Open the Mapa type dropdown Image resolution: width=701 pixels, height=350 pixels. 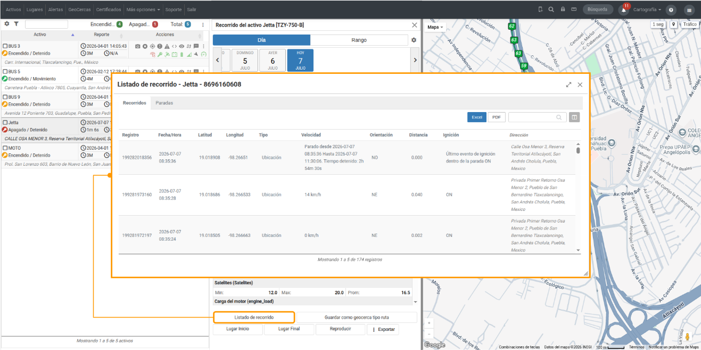(x=435, y=27)
